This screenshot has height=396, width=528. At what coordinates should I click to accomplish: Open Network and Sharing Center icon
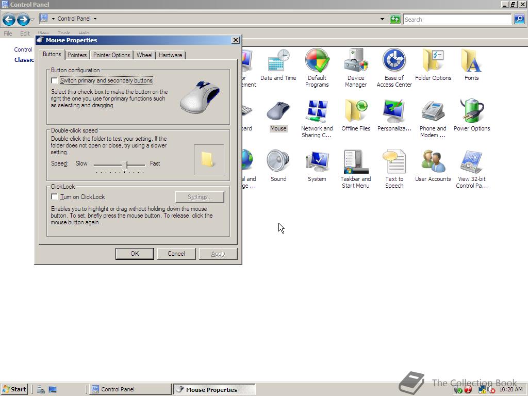317,119
